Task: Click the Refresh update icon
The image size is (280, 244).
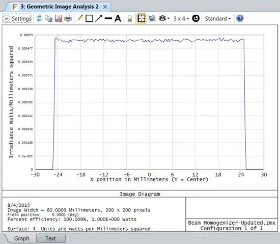Action: pos(39,18)
